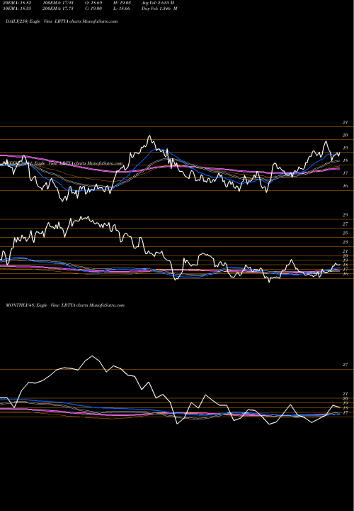Click price level 27 on monthly chart axis
The height and width of the screenshot is (511, 354).
click(345, 365)
